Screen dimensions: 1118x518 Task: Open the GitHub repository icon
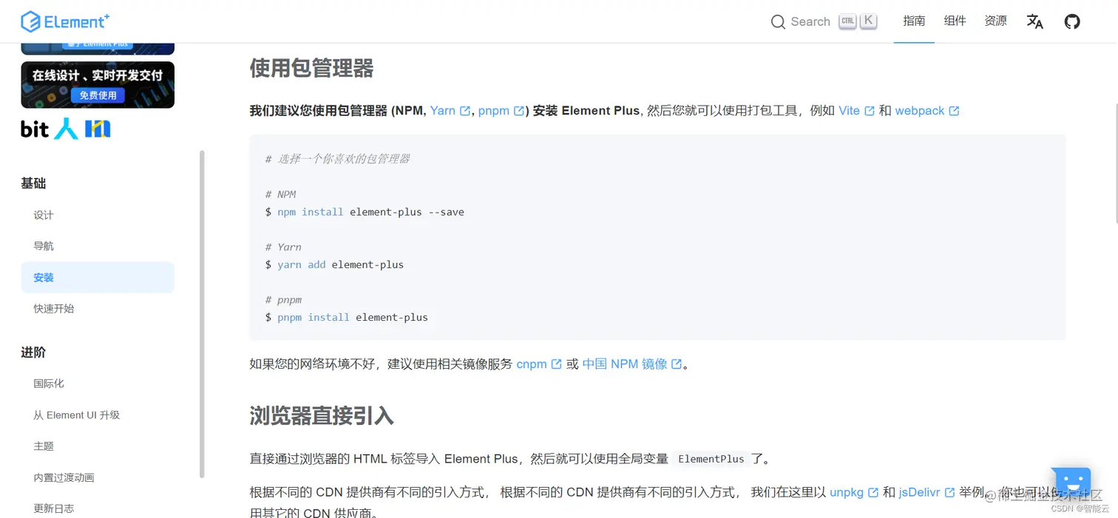pos(1072,21)
